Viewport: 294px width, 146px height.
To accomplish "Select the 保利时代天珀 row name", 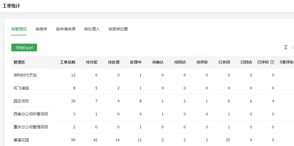I will (25, 75).
